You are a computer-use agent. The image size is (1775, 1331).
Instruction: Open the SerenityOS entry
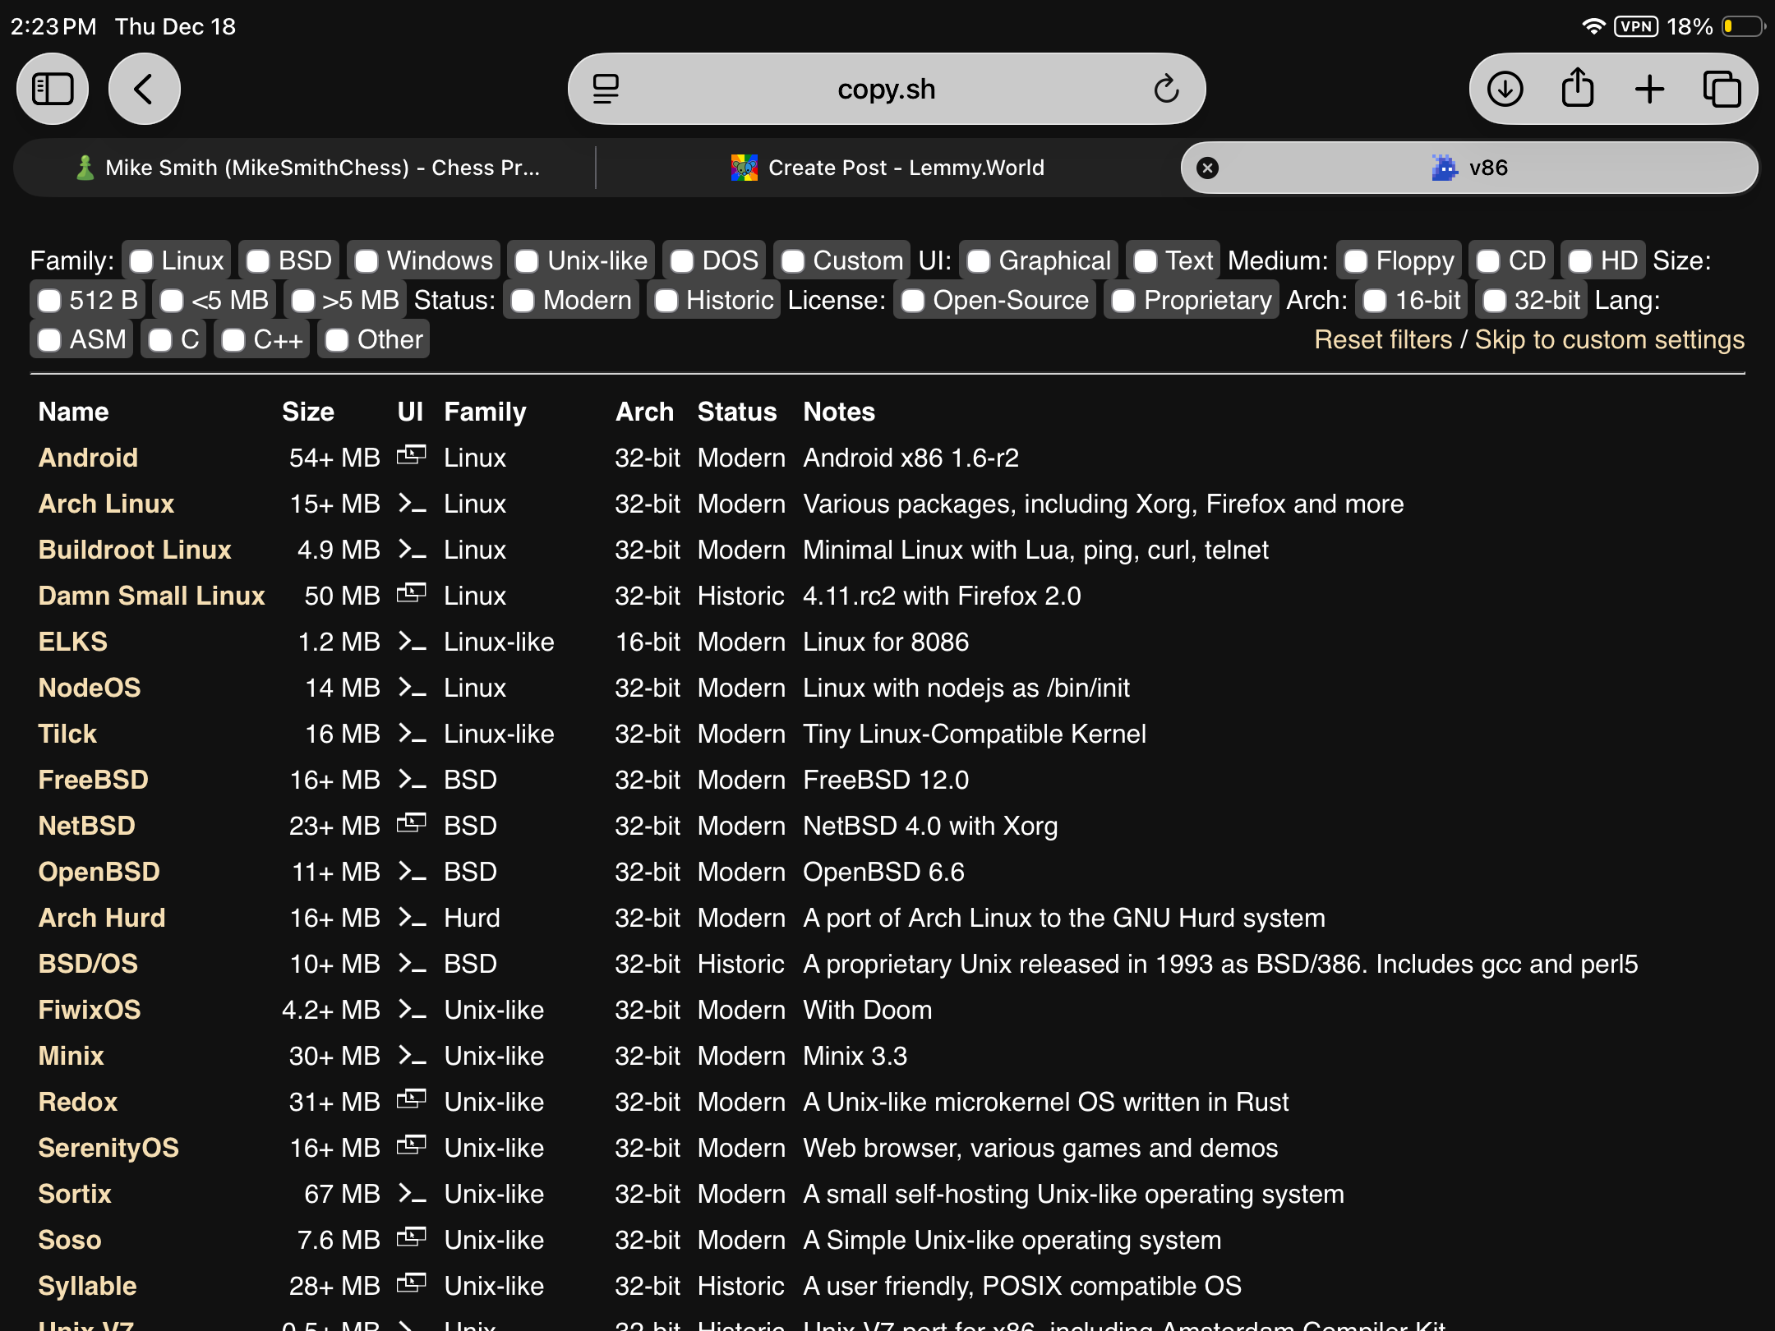pos(108,1148)
